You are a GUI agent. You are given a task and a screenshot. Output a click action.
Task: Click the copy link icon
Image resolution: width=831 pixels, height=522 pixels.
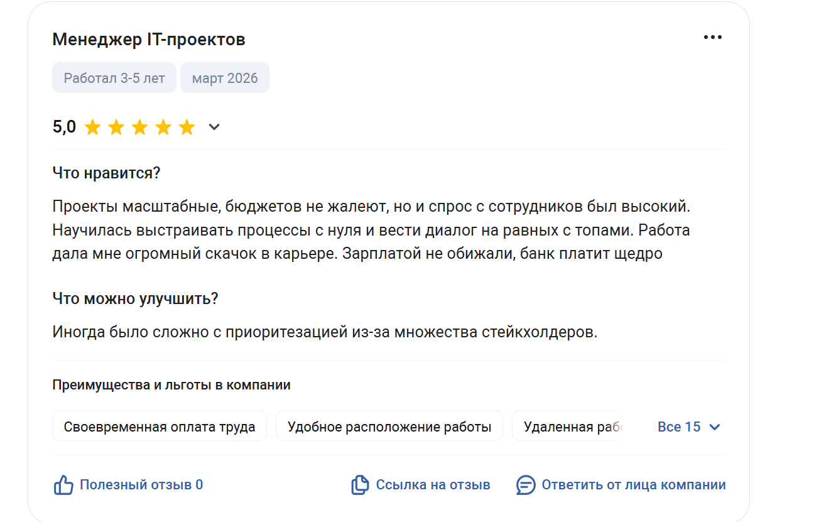pyautogui.click(x=359, y=485)
